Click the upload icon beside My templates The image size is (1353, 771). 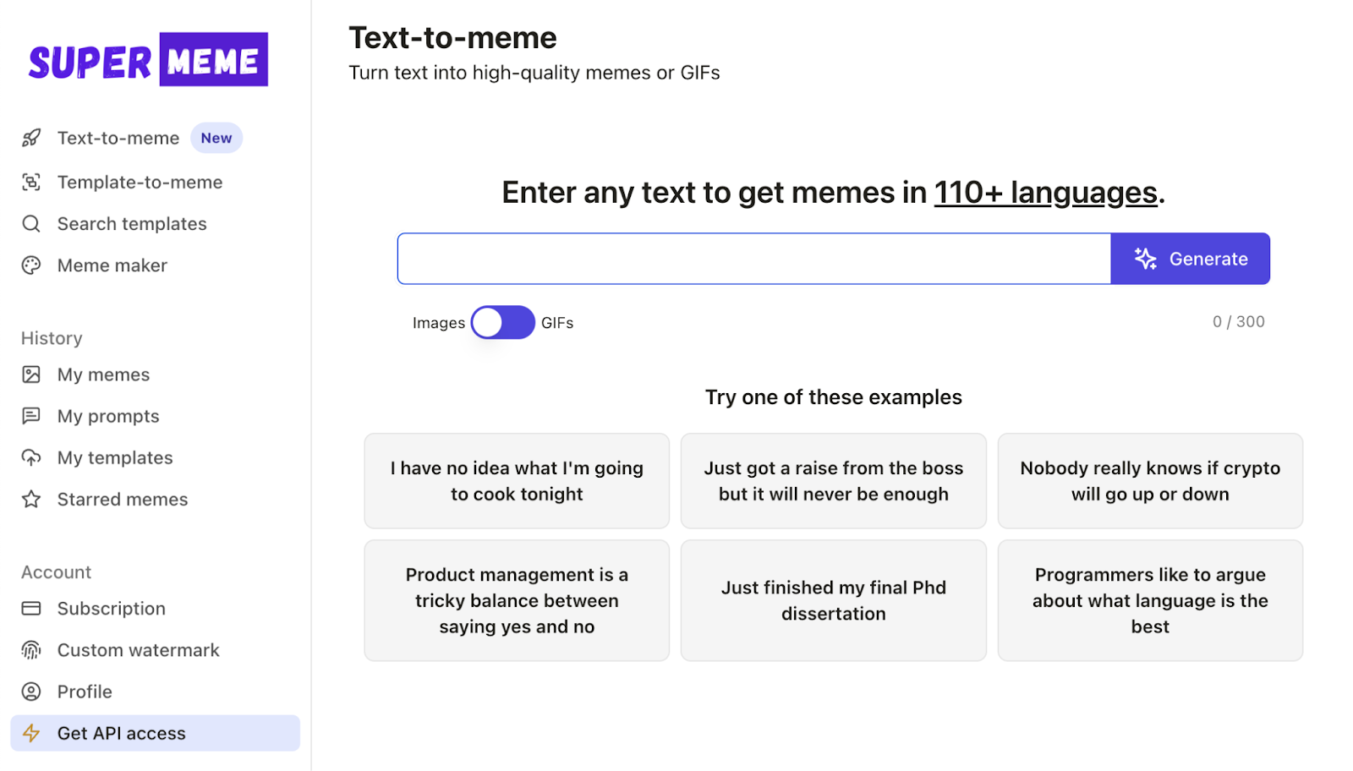click(31, 457)
